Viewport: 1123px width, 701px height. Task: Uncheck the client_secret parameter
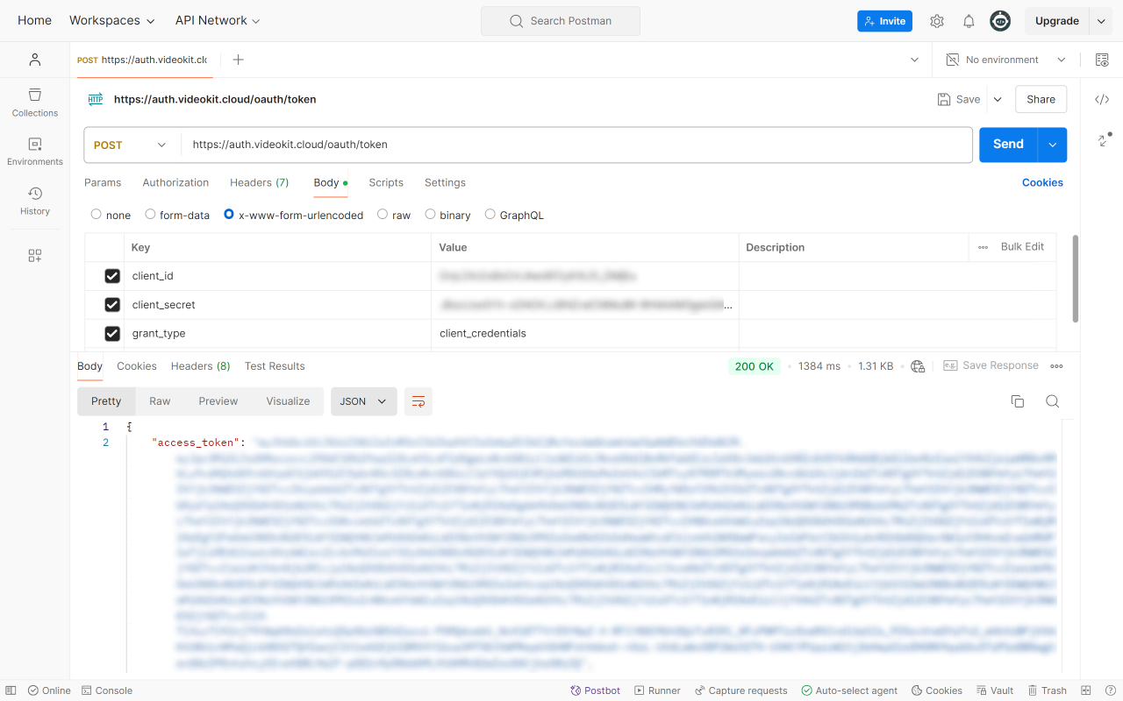pos(112,305)
